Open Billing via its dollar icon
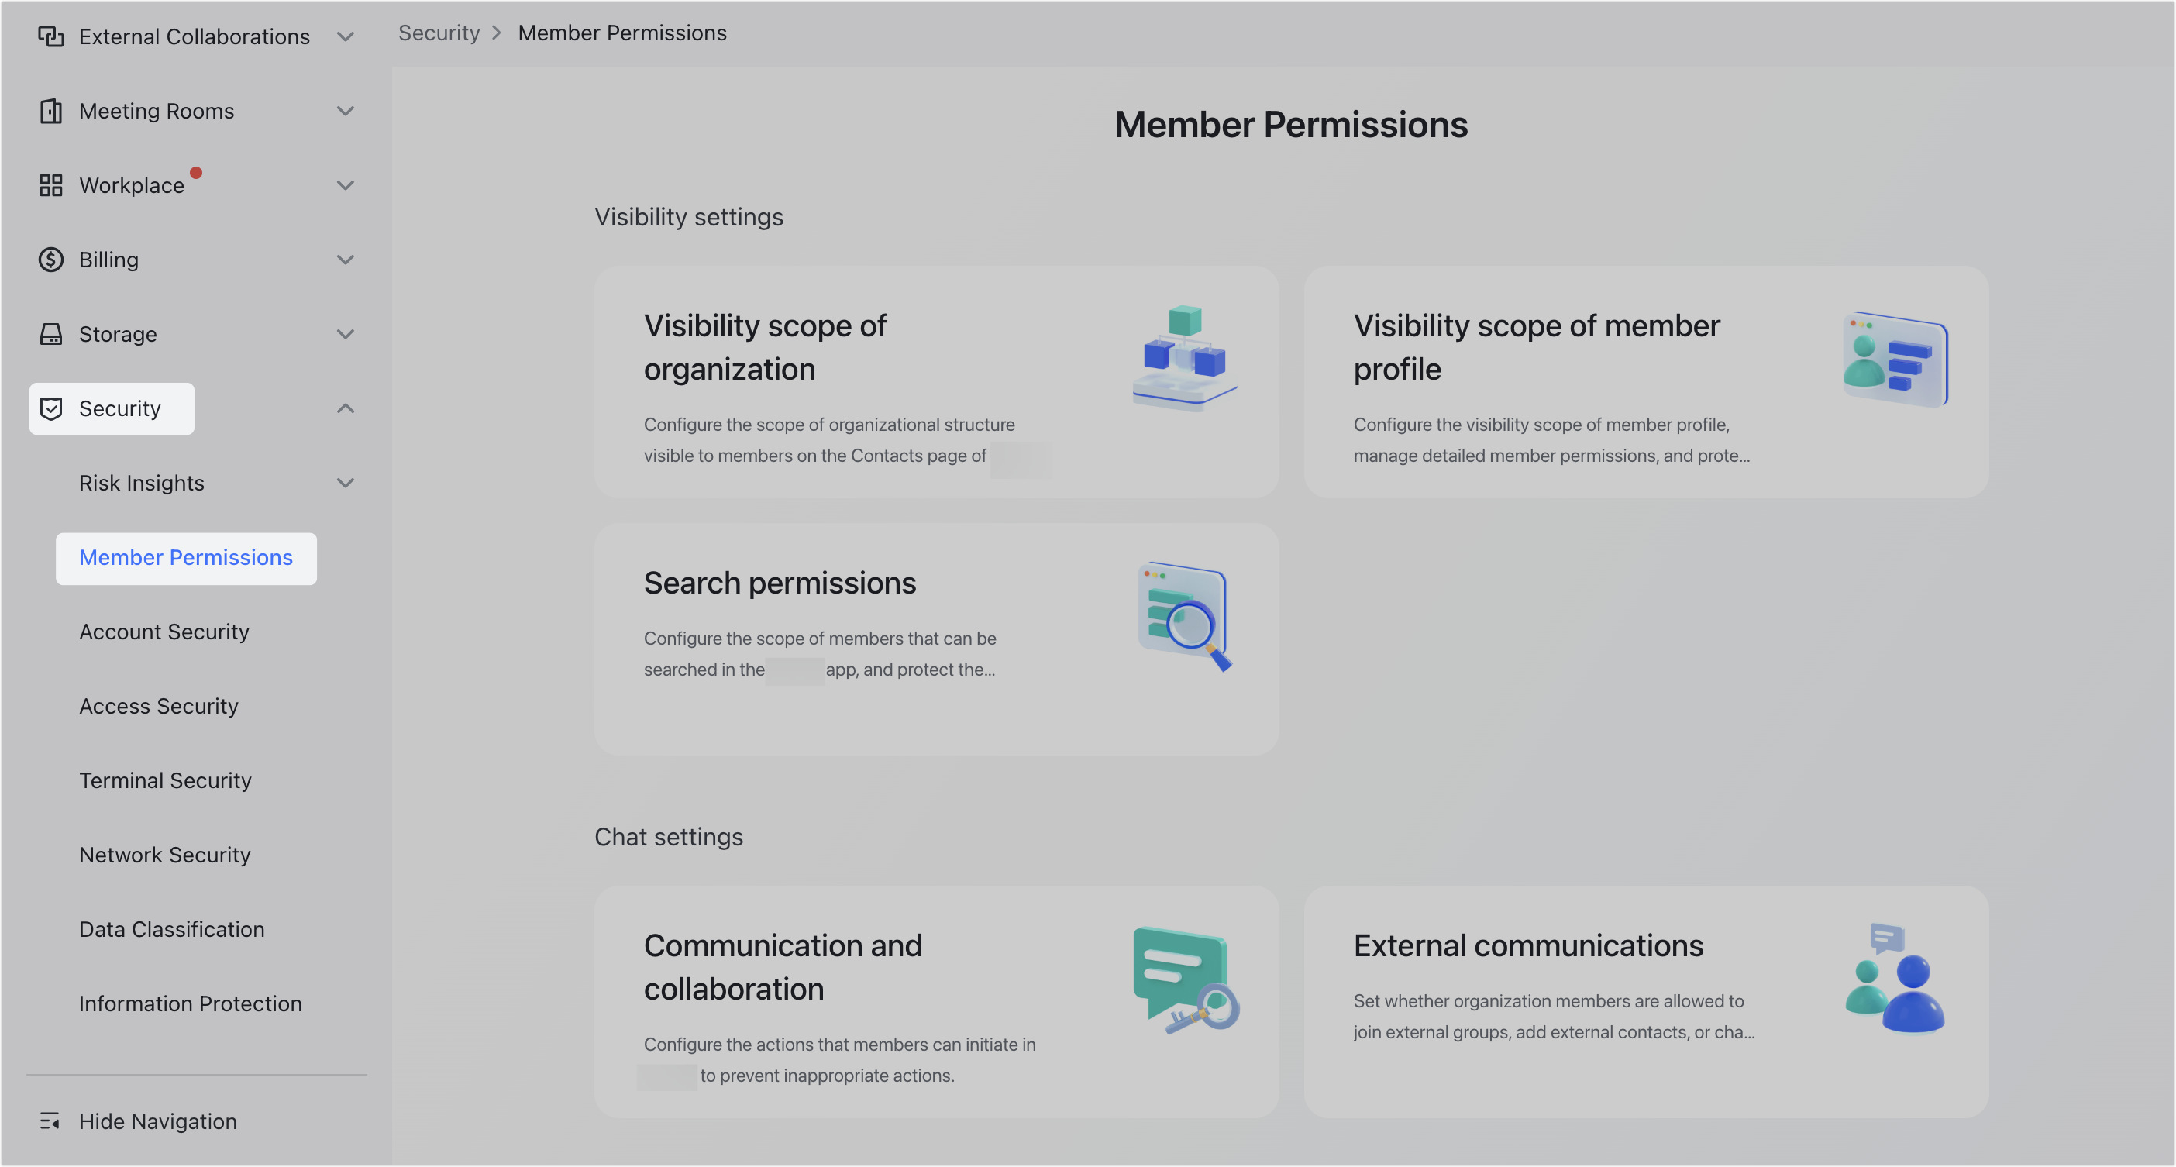Image resolution: width=2176 pixels, height=1167 pixels. point(50,260)
